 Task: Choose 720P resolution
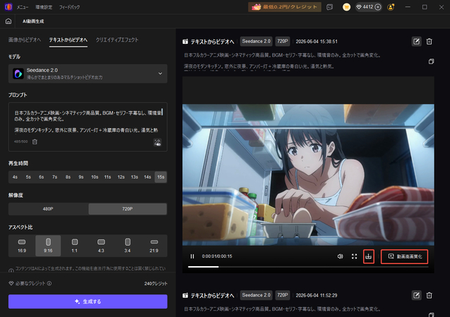[127, 209]
